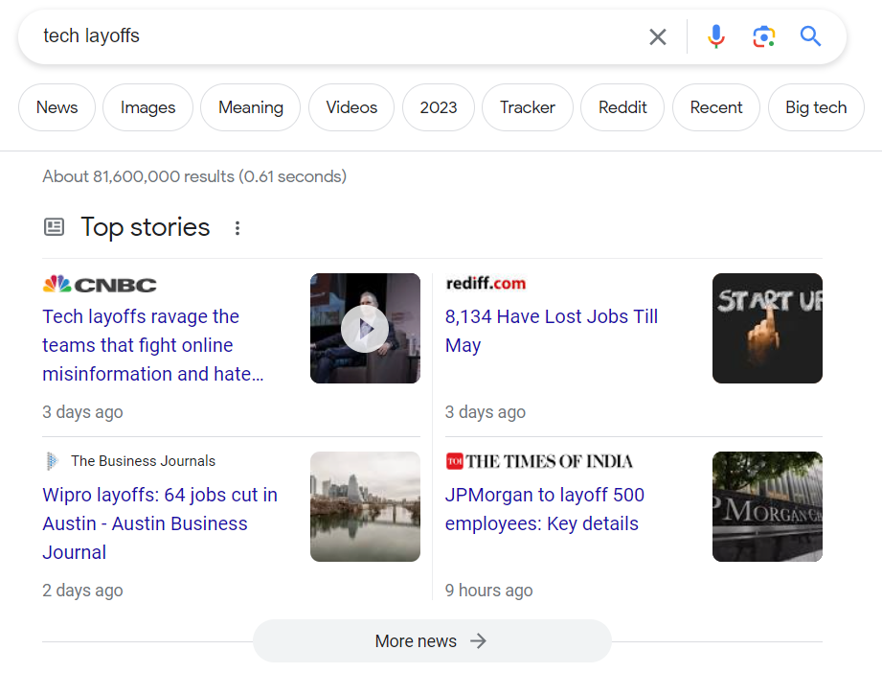The image size is (882, 673).
Task: Select the Recent filter chip
Action: (x=716, y=107)
